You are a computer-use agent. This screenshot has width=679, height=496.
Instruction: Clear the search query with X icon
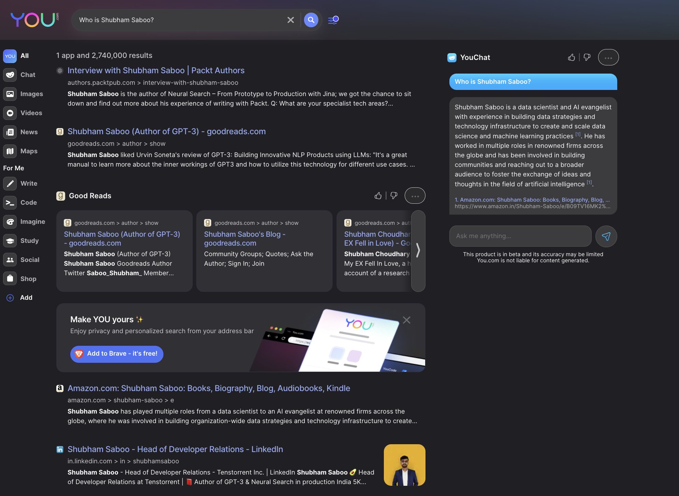pyautogui.click(x=291, y=20)
